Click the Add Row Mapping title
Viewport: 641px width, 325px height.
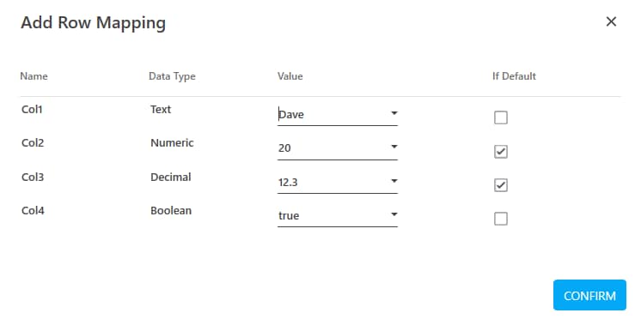coord(93,22)
